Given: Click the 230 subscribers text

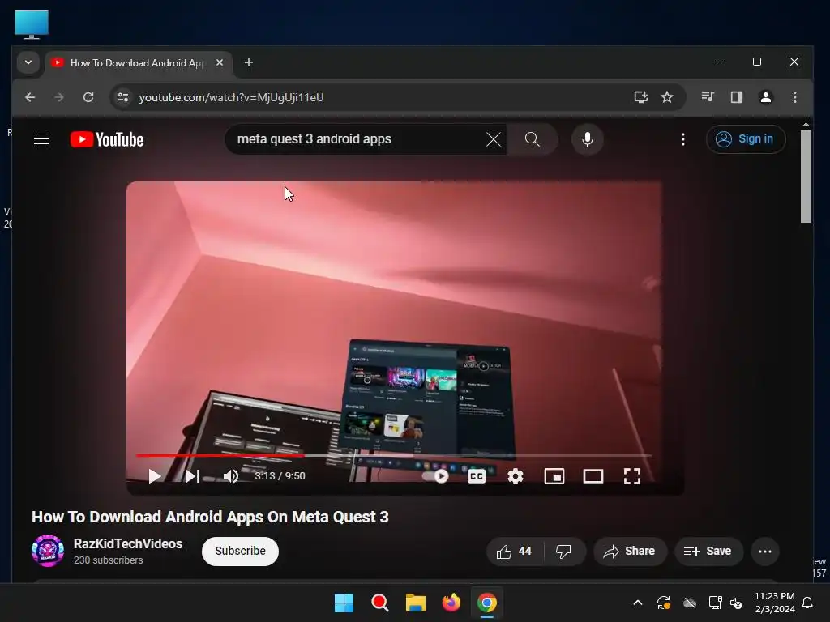Looking at the screenshot, I should (108, 560).
